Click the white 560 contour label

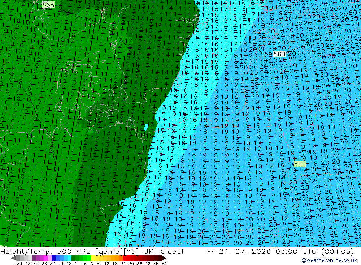[x=279, y=54]
